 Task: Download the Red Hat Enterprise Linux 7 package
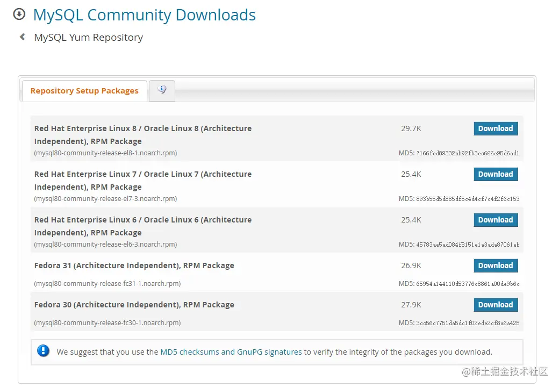click(496, 174)
